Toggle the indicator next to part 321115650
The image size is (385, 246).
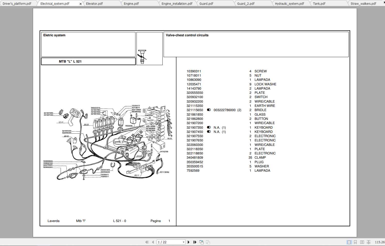(208, 110)
